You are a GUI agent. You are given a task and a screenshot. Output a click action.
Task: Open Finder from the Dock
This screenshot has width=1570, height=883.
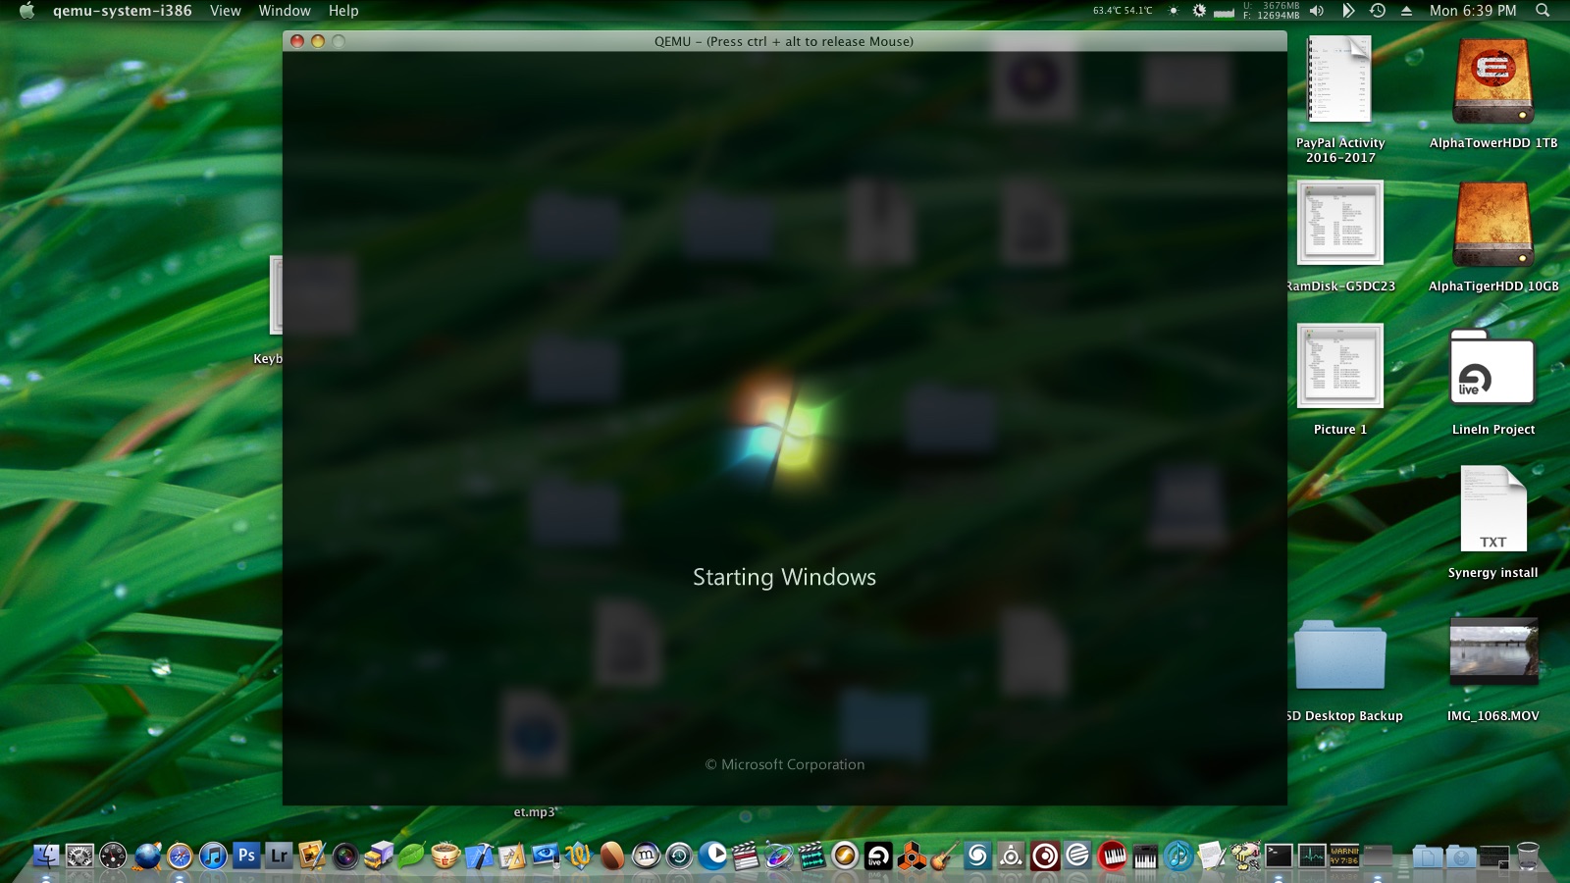(46, 857)
